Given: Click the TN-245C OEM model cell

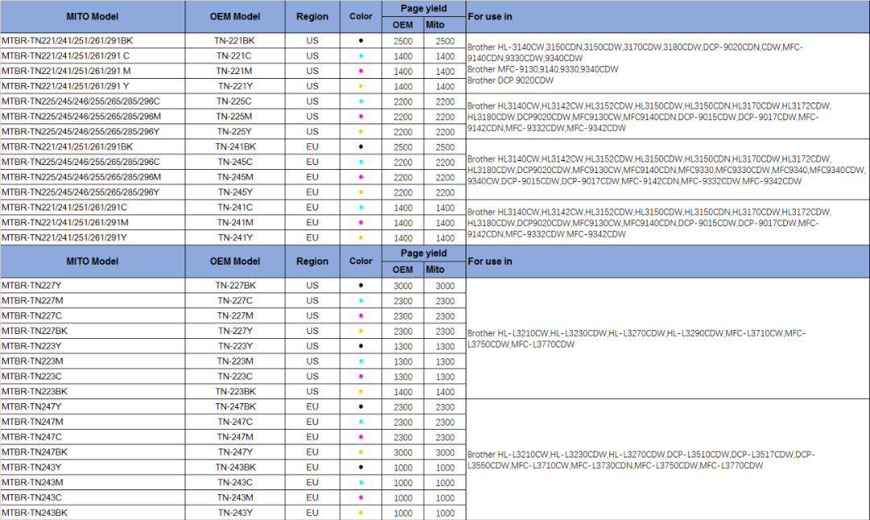Looking at the screenshot, I should (x=234, y=162).
